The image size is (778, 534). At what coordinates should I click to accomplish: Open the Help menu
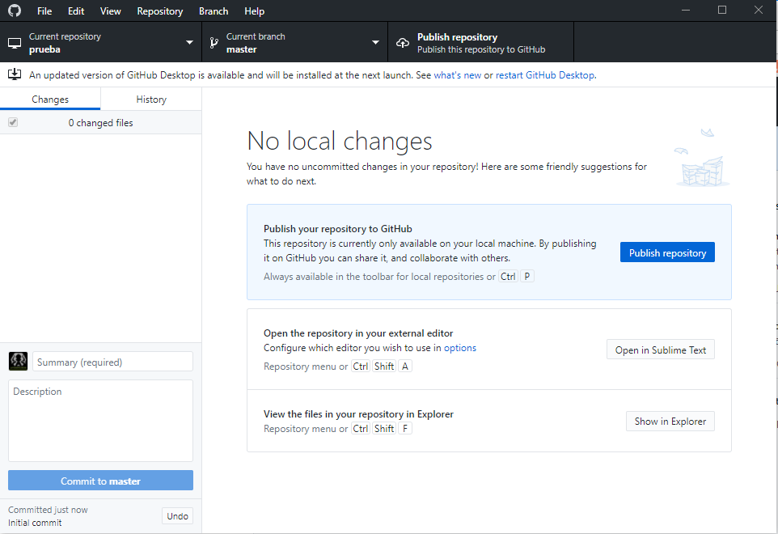pyautogui.click(x=254, y=11)
